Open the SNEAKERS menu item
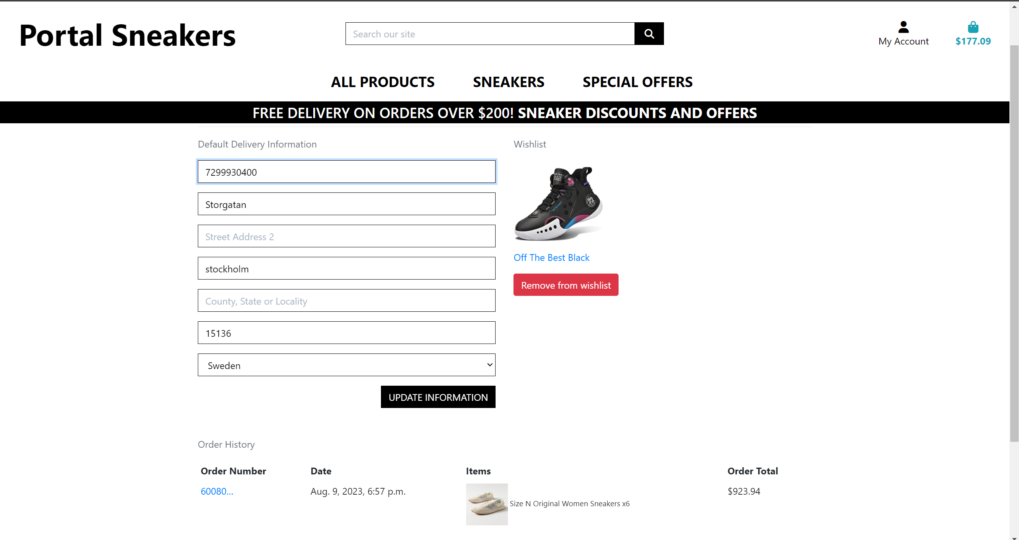 click(509, 82)
